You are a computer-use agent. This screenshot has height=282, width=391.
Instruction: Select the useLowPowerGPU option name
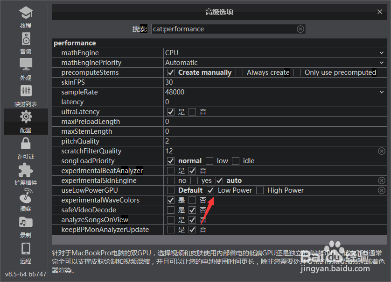[90, 190]
